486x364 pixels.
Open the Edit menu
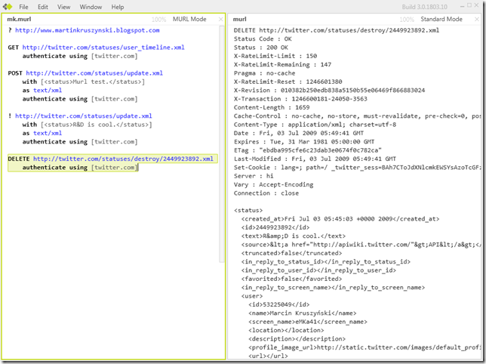point(43,7)
